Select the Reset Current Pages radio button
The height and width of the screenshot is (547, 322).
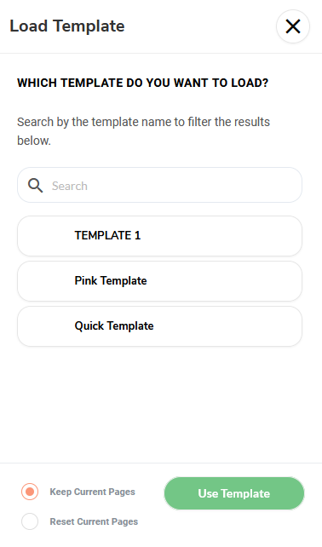(30, 521)
